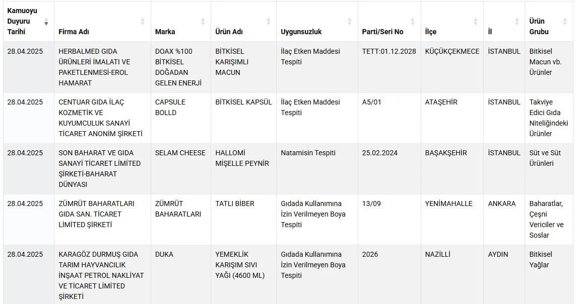Click Firma Adı sort arrows icon
576x304 pixels.
coord(143,22)
